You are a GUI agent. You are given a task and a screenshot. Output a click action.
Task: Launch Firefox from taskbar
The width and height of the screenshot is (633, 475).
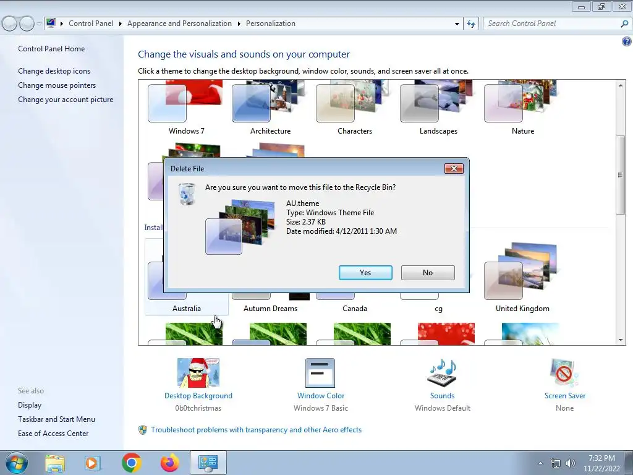169,463
